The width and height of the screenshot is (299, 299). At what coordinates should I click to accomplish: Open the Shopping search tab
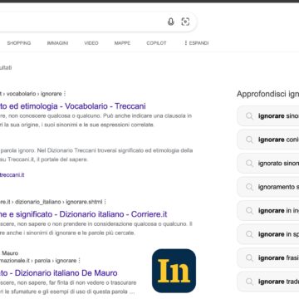pos(19,43)
